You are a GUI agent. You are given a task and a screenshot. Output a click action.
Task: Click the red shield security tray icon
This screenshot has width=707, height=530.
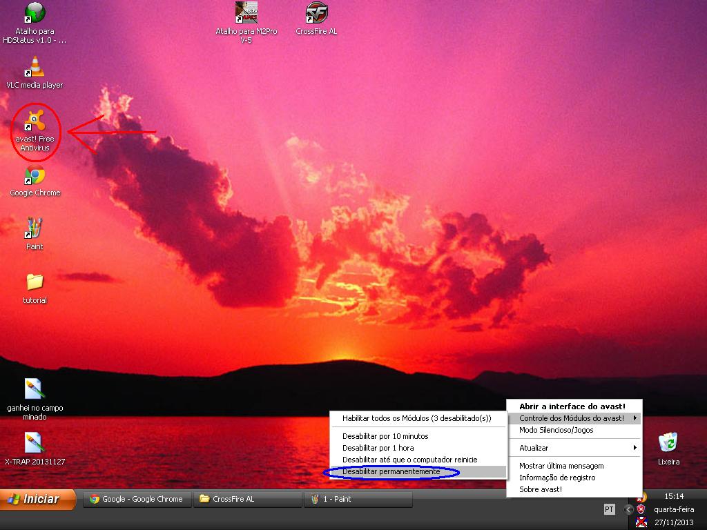click(641, 509)
